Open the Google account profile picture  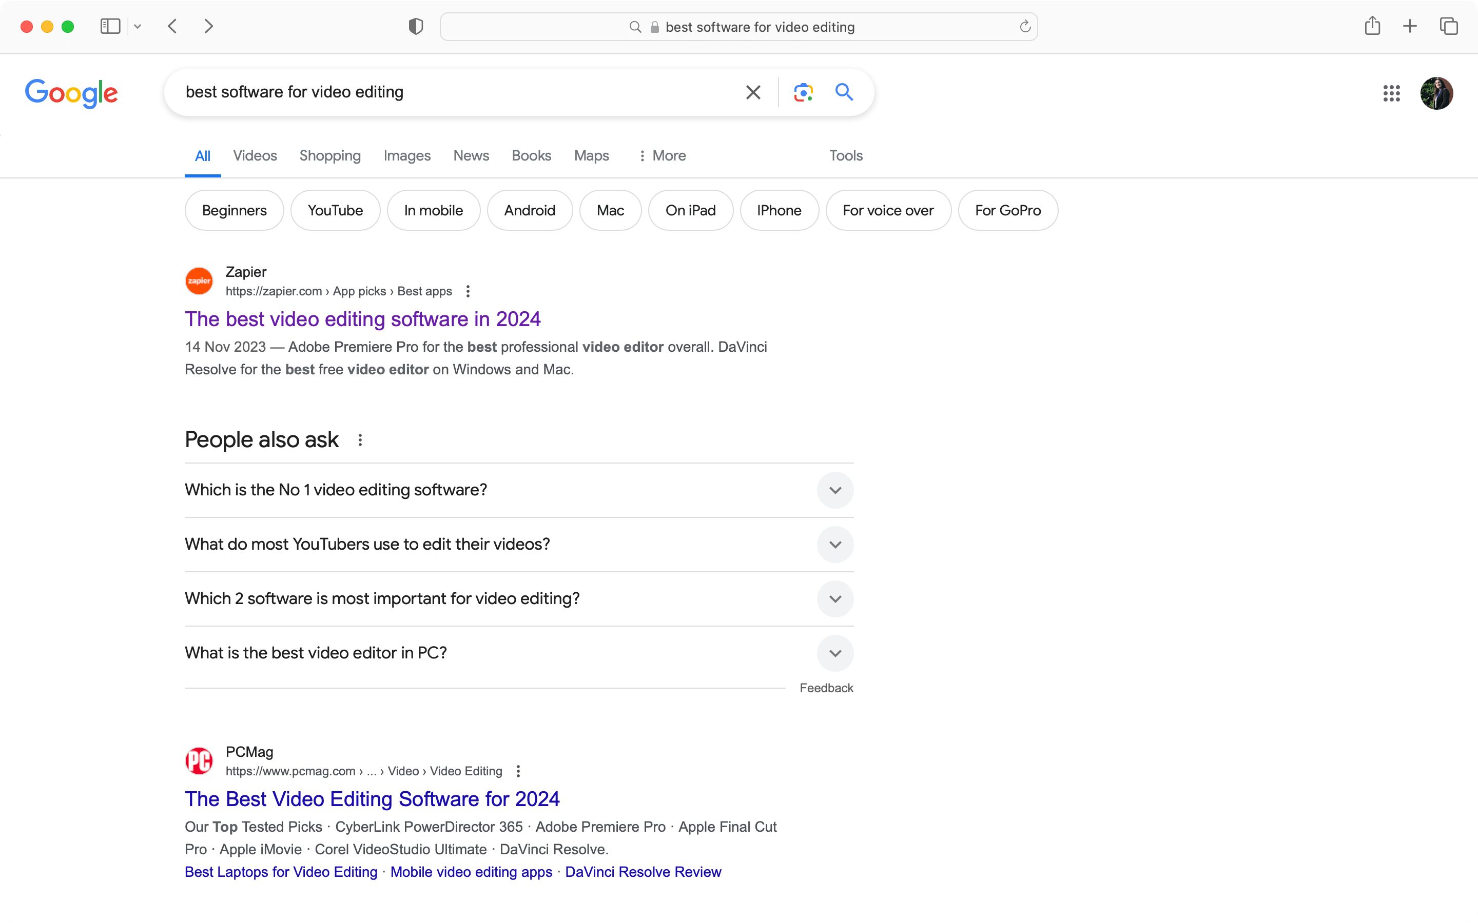(x=1436, y=93)
